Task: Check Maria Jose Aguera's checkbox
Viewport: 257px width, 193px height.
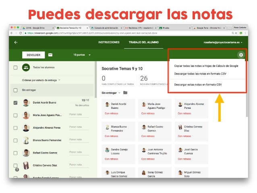Action: coord(15,115)
